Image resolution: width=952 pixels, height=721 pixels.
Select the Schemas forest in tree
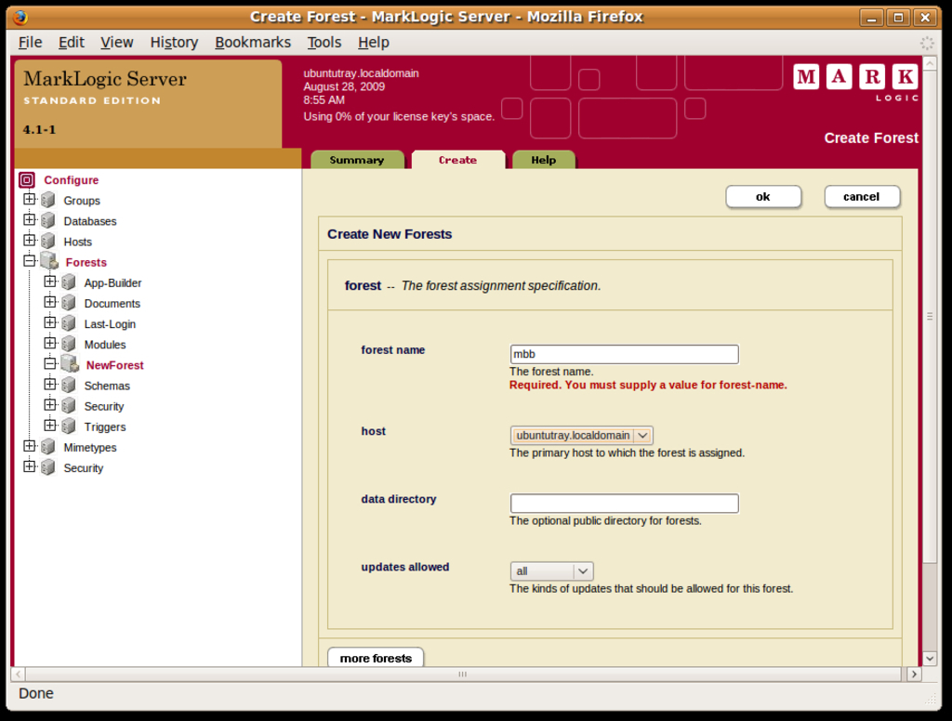[x=107, y=386]
